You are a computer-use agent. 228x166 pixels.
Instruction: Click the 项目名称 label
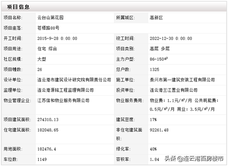click(13, 18)
